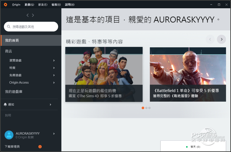Click the search magnifier icon
Image resolution: width=231 pixels, height=152 pixels.
(x=9, y=26)
